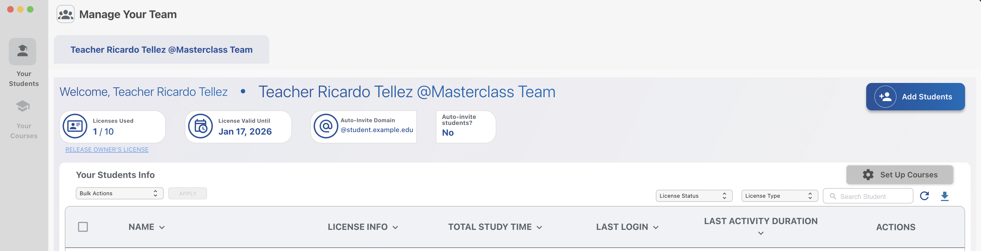
Task: Click the Release Owner's License link
Action: [107, 150]
